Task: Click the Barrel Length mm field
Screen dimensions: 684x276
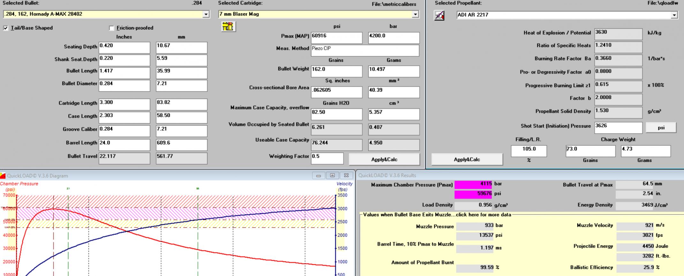Action: [x=181, y=145]
